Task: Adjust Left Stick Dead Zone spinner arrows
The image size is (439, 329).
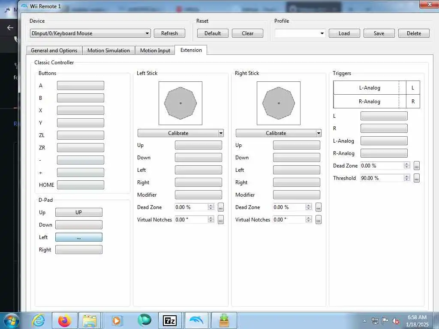Action: (211, 207)
